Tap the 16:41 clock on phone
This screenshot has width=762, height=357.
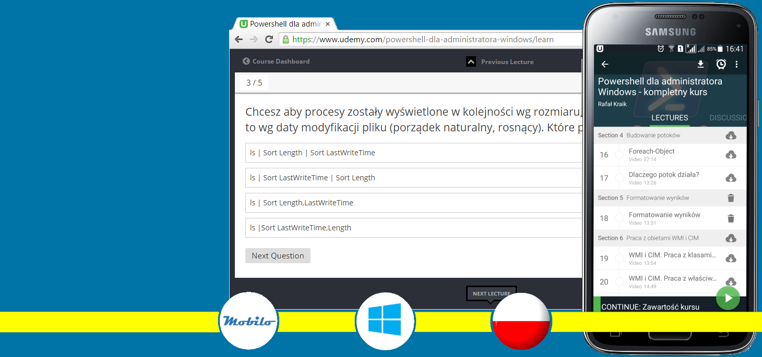(734, 48)
